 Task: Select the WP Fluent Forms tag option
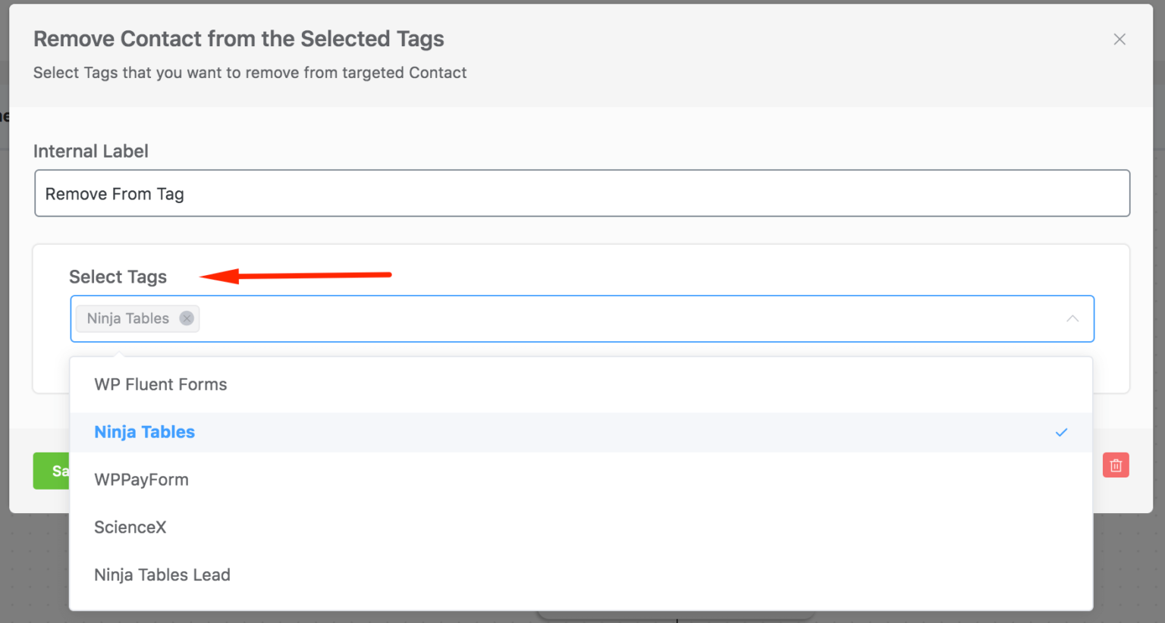[581, 384]
